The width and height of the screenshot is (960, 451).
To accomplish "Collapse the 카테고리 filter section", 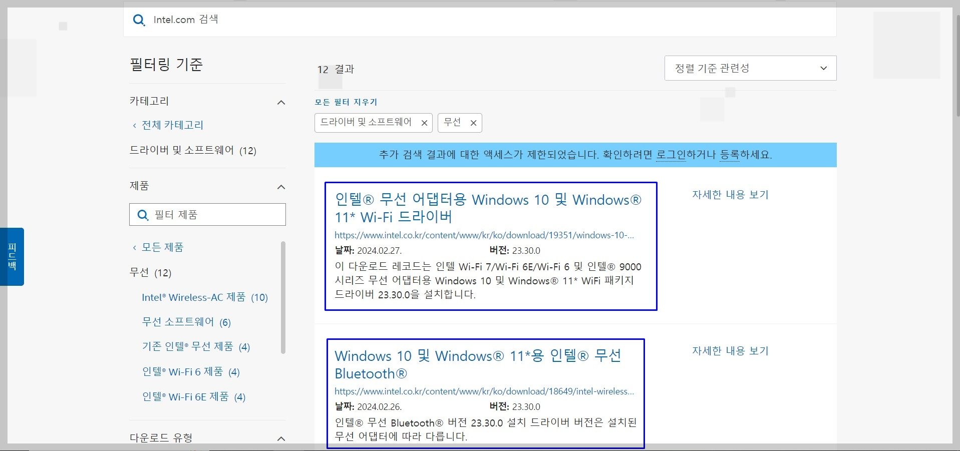I will 281,103.
